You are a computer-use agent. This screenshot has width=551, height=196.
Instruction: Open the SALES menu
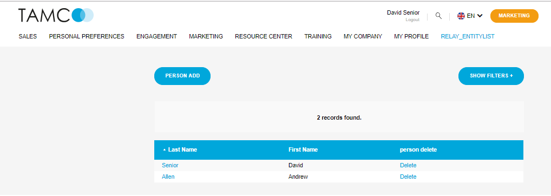(28, 36)
